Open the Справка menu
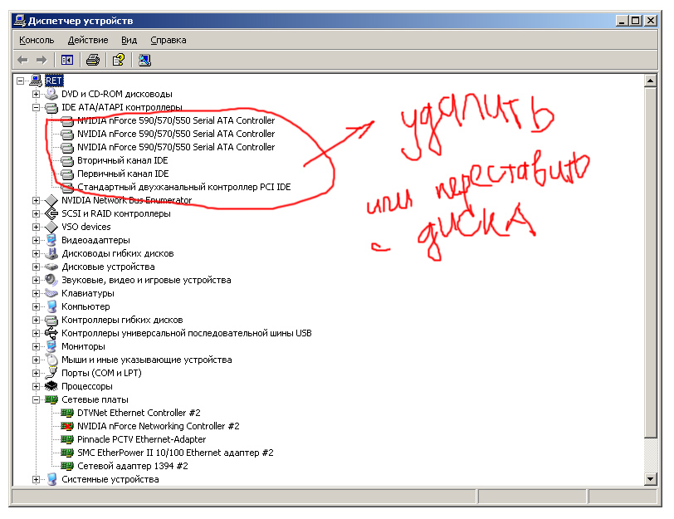 tap(168, 40)
